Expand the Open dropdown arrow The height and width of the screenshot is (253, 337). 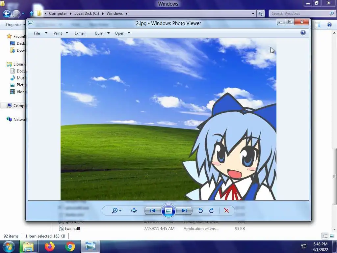click(129, 33)
